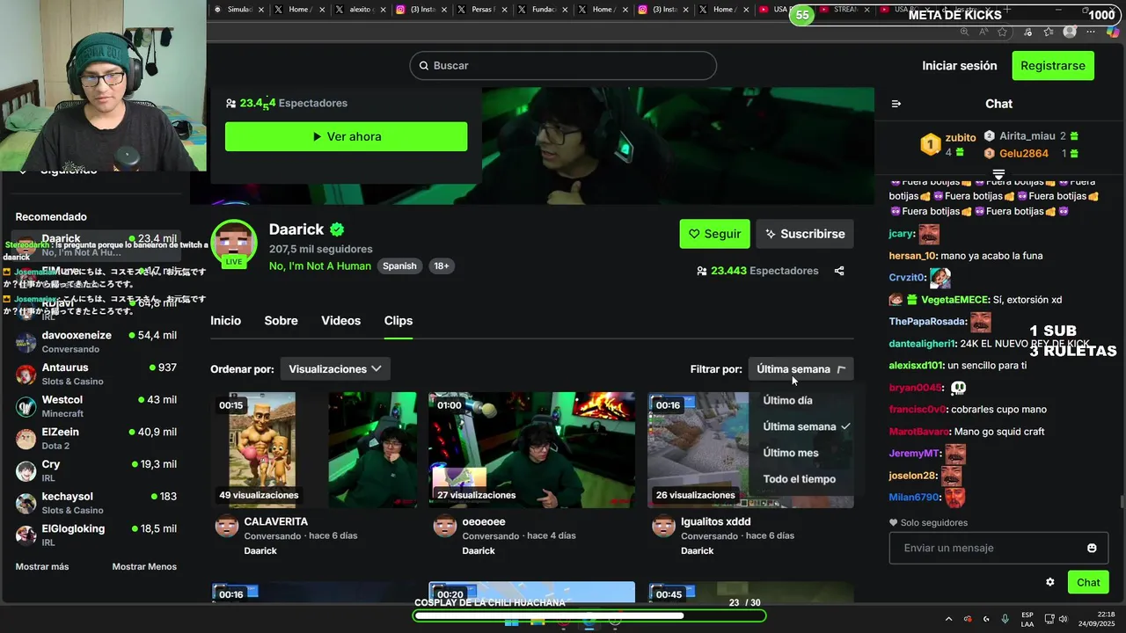Show hidden tray icons chevron
Viewport: 1126px width, 633px height.
[948, 619]
